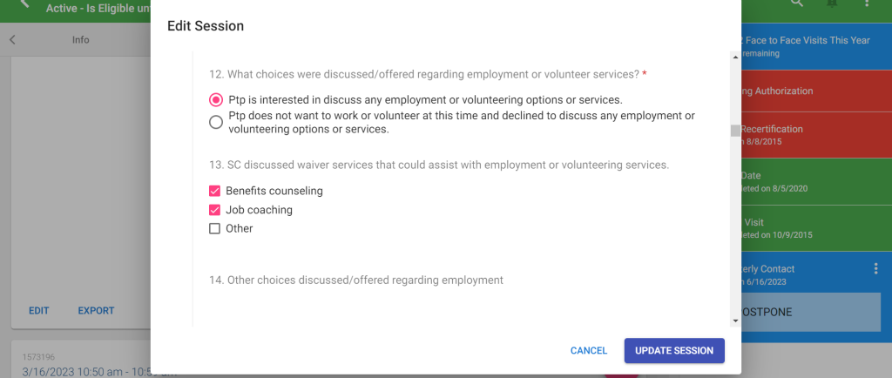
Task: Open the notifications bell icon
Action: 832,3
